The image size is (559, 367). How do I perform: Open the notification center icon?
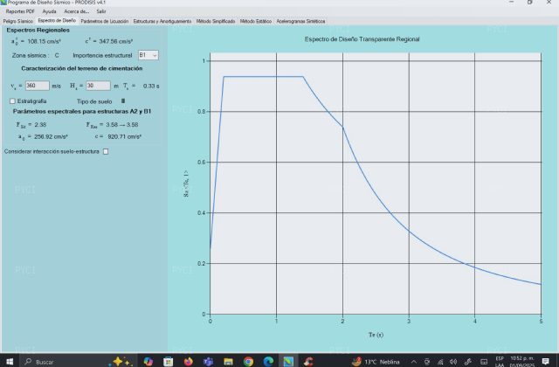pyautogui.click(x=545, y=362)
